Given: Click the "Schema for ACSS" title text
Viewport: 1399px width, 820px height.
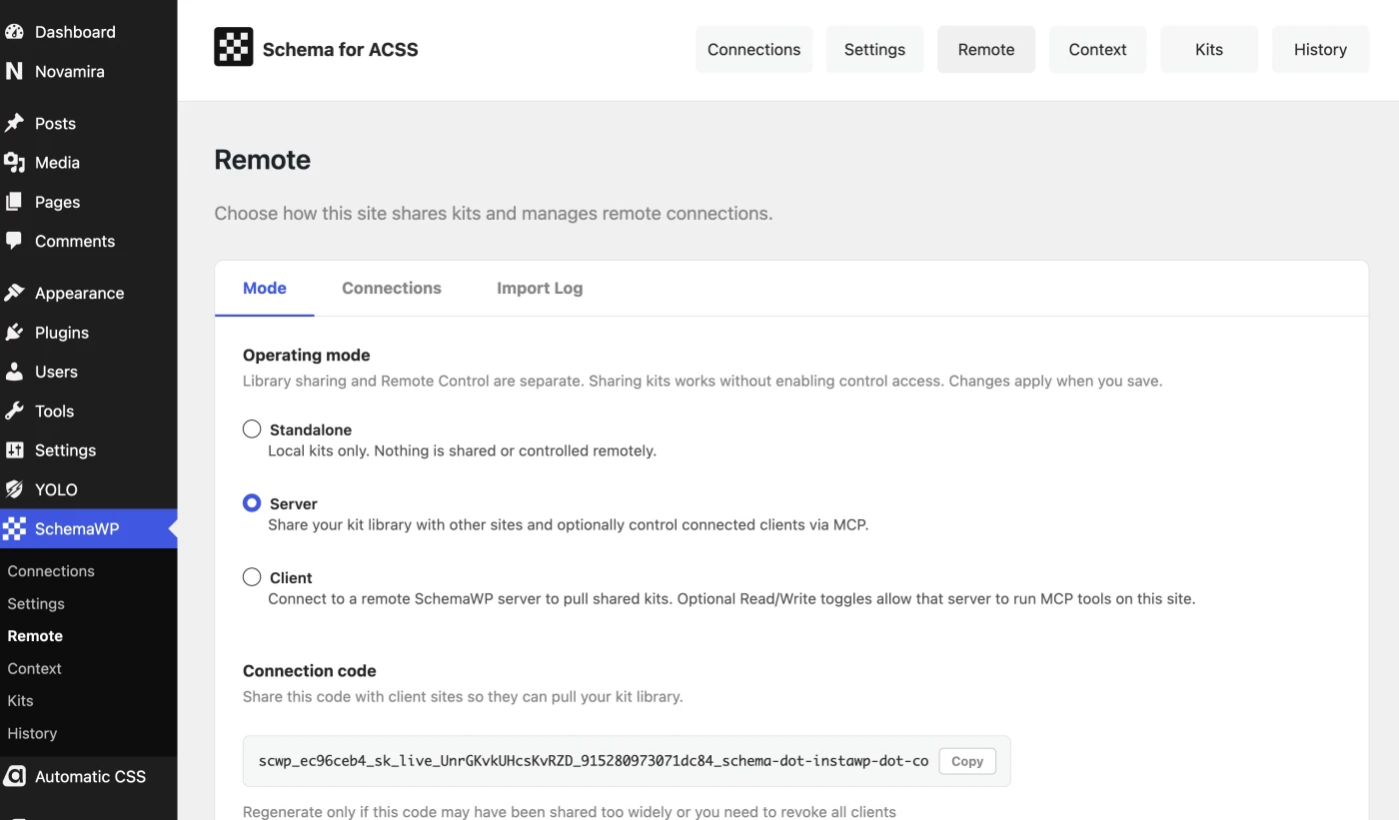Looking at the screenshot, I should pos(341,50).
